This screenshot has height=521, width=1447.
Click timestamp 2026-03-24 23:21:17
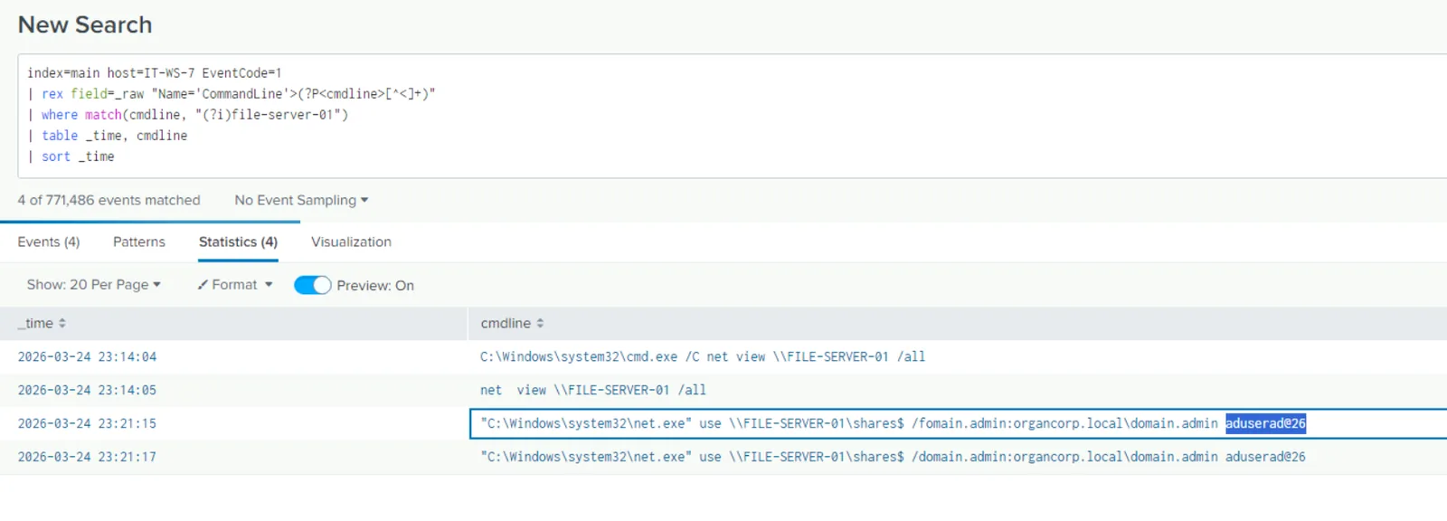point(87,457)
